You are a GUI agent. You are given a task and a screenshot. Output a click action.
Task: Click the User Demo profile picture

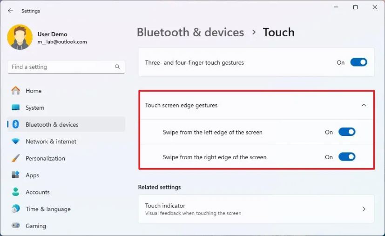(x=20, y=37)
